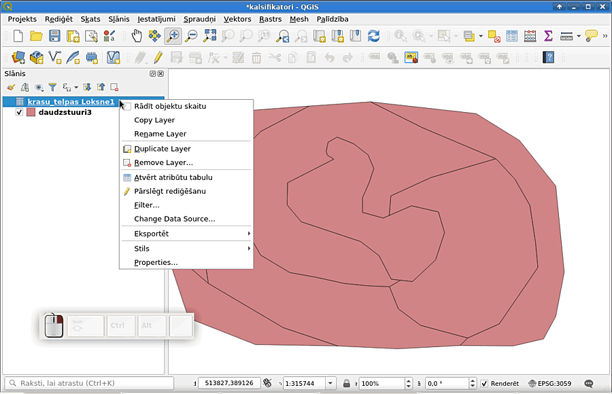Viewport: 612px width, 394px height.
Task: Choose Rename Layer in context menu
Action: point(186,134)
